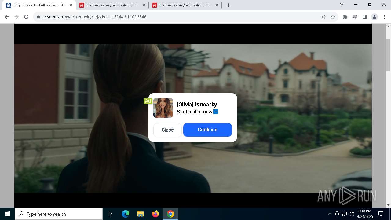The height and width of the screenshot is (220, 391).
Task: Click the '[Olivia] is nearby' headline
Action: [x=197, y=105]
